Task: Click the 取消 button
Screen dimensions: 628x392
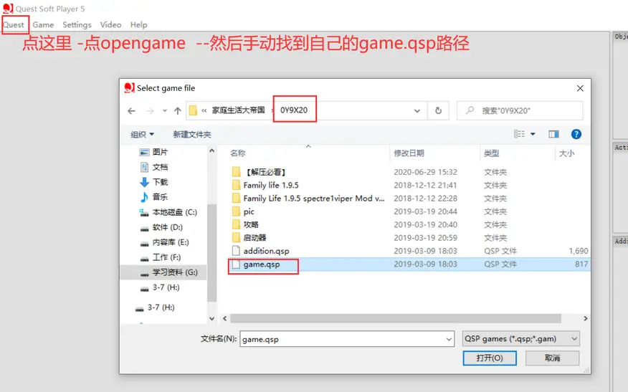Action: (x=552, y=358)
